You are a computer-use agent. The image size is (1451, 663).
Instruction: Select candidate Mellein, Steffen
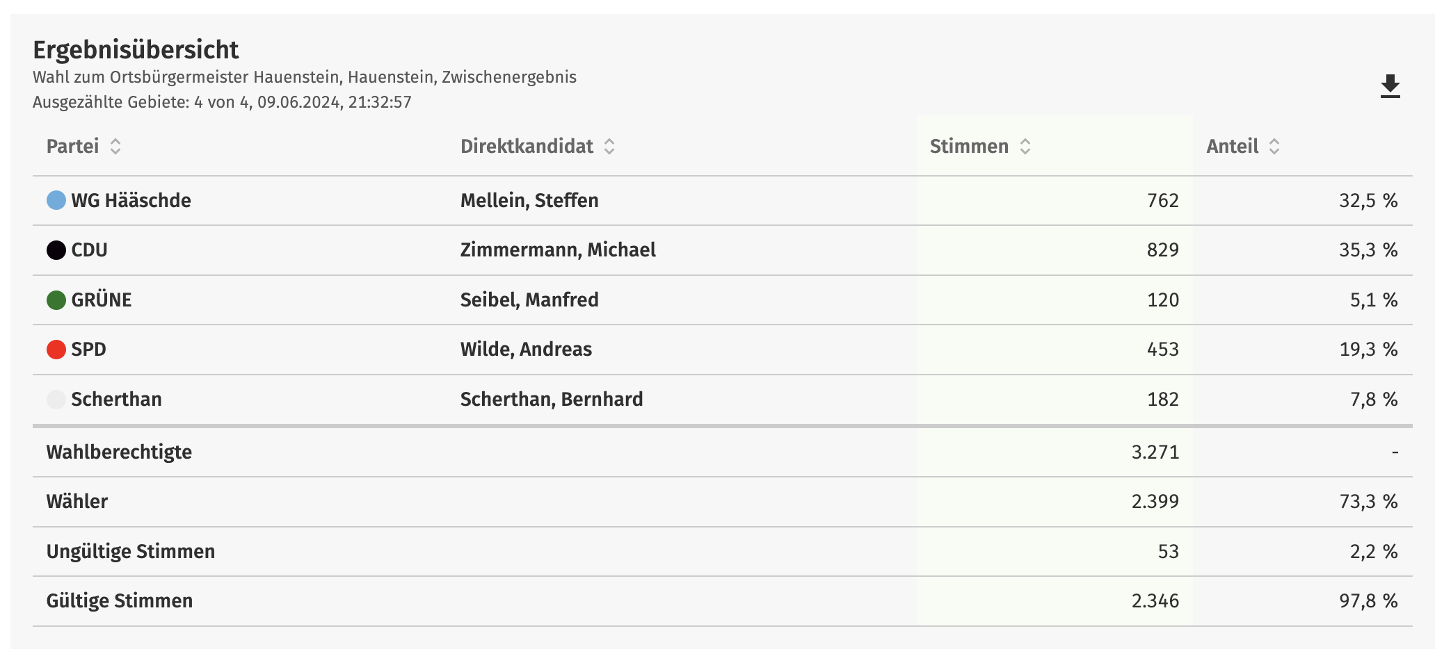529,201
